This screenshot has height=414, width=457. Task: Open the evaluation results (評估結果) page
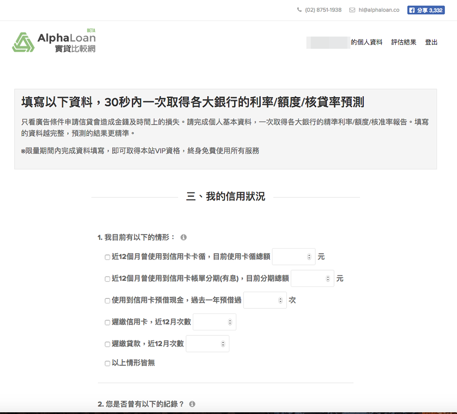click(404, 42)
